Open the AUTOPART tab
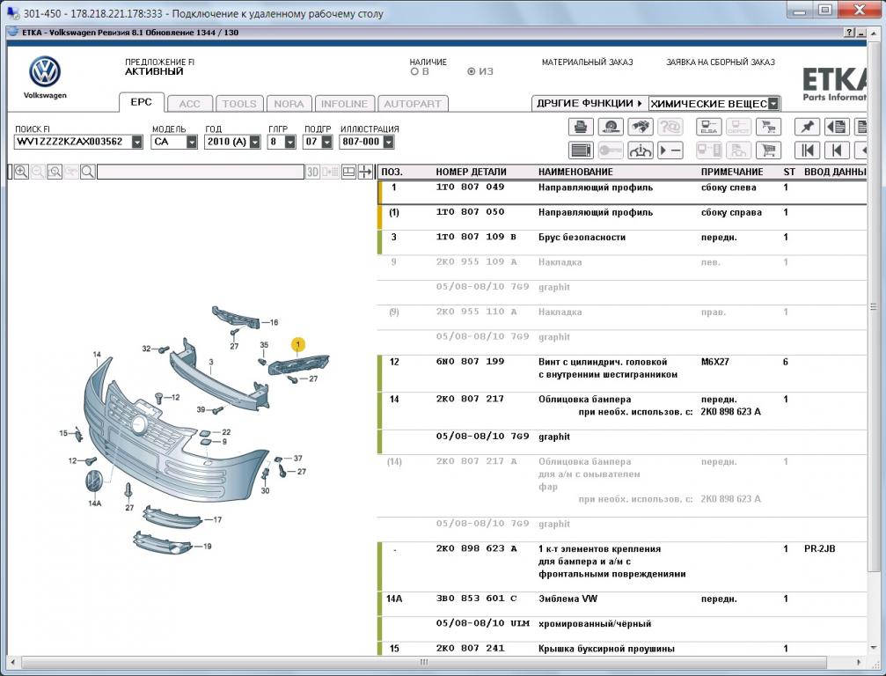Viewport: 886px width, 676px height. [x=413, y=104]
